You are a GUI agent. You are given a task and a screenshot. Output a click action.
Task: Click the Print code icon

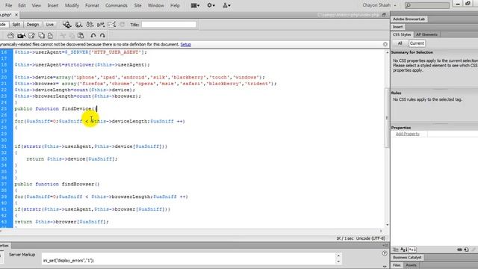pos(50,36)
